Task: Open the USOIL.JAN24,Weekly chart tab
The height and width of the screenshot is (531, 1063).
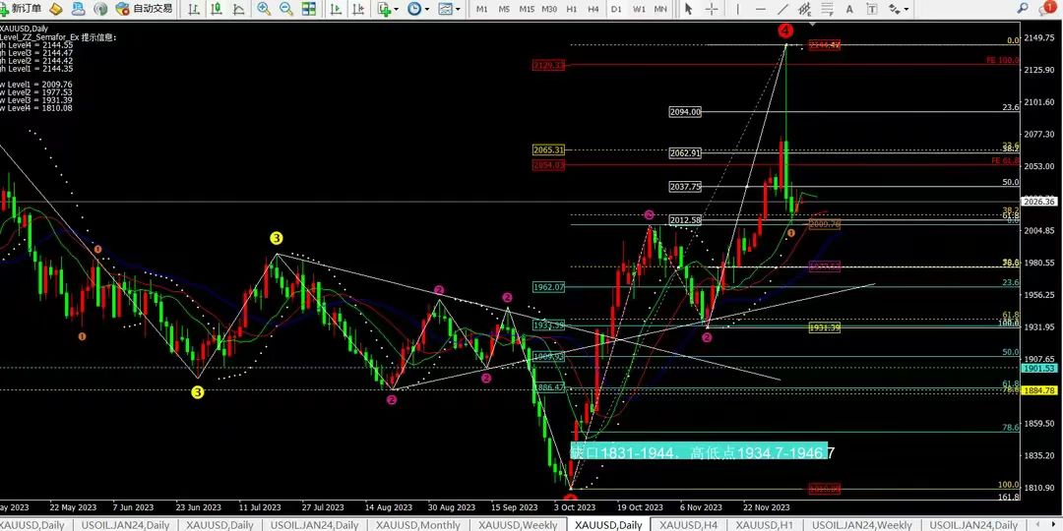Action: point(861,525)
